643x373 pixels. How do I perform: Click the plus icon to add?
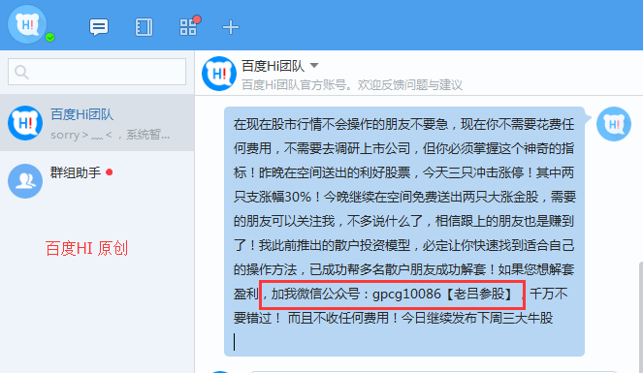coord(231,27)
